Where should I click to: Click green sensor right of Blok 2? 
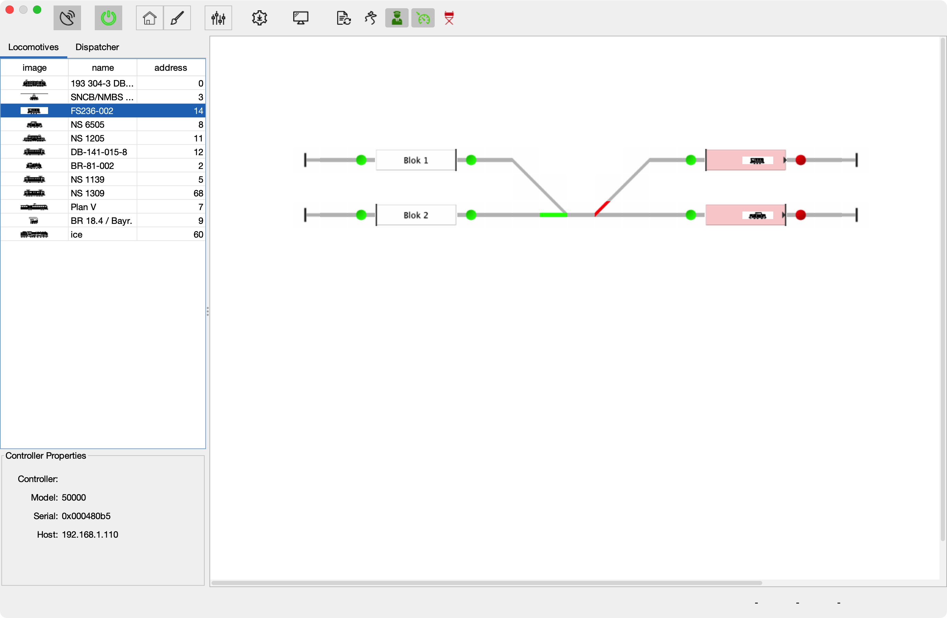pyautogui.click(x=471, y=215)
